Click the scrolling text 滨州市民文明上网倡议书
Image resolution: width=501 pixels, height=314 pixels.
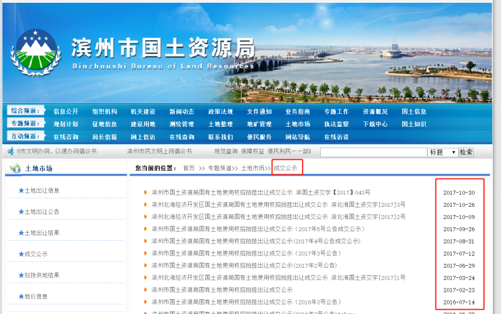159,151
